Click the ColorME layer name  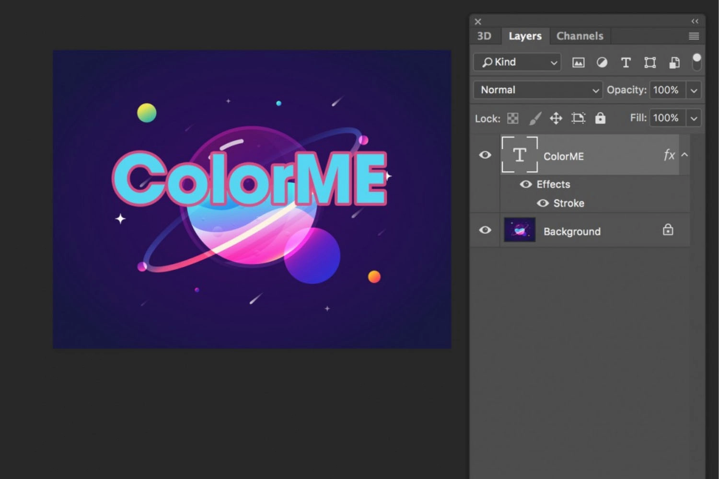tap(563, 157)
